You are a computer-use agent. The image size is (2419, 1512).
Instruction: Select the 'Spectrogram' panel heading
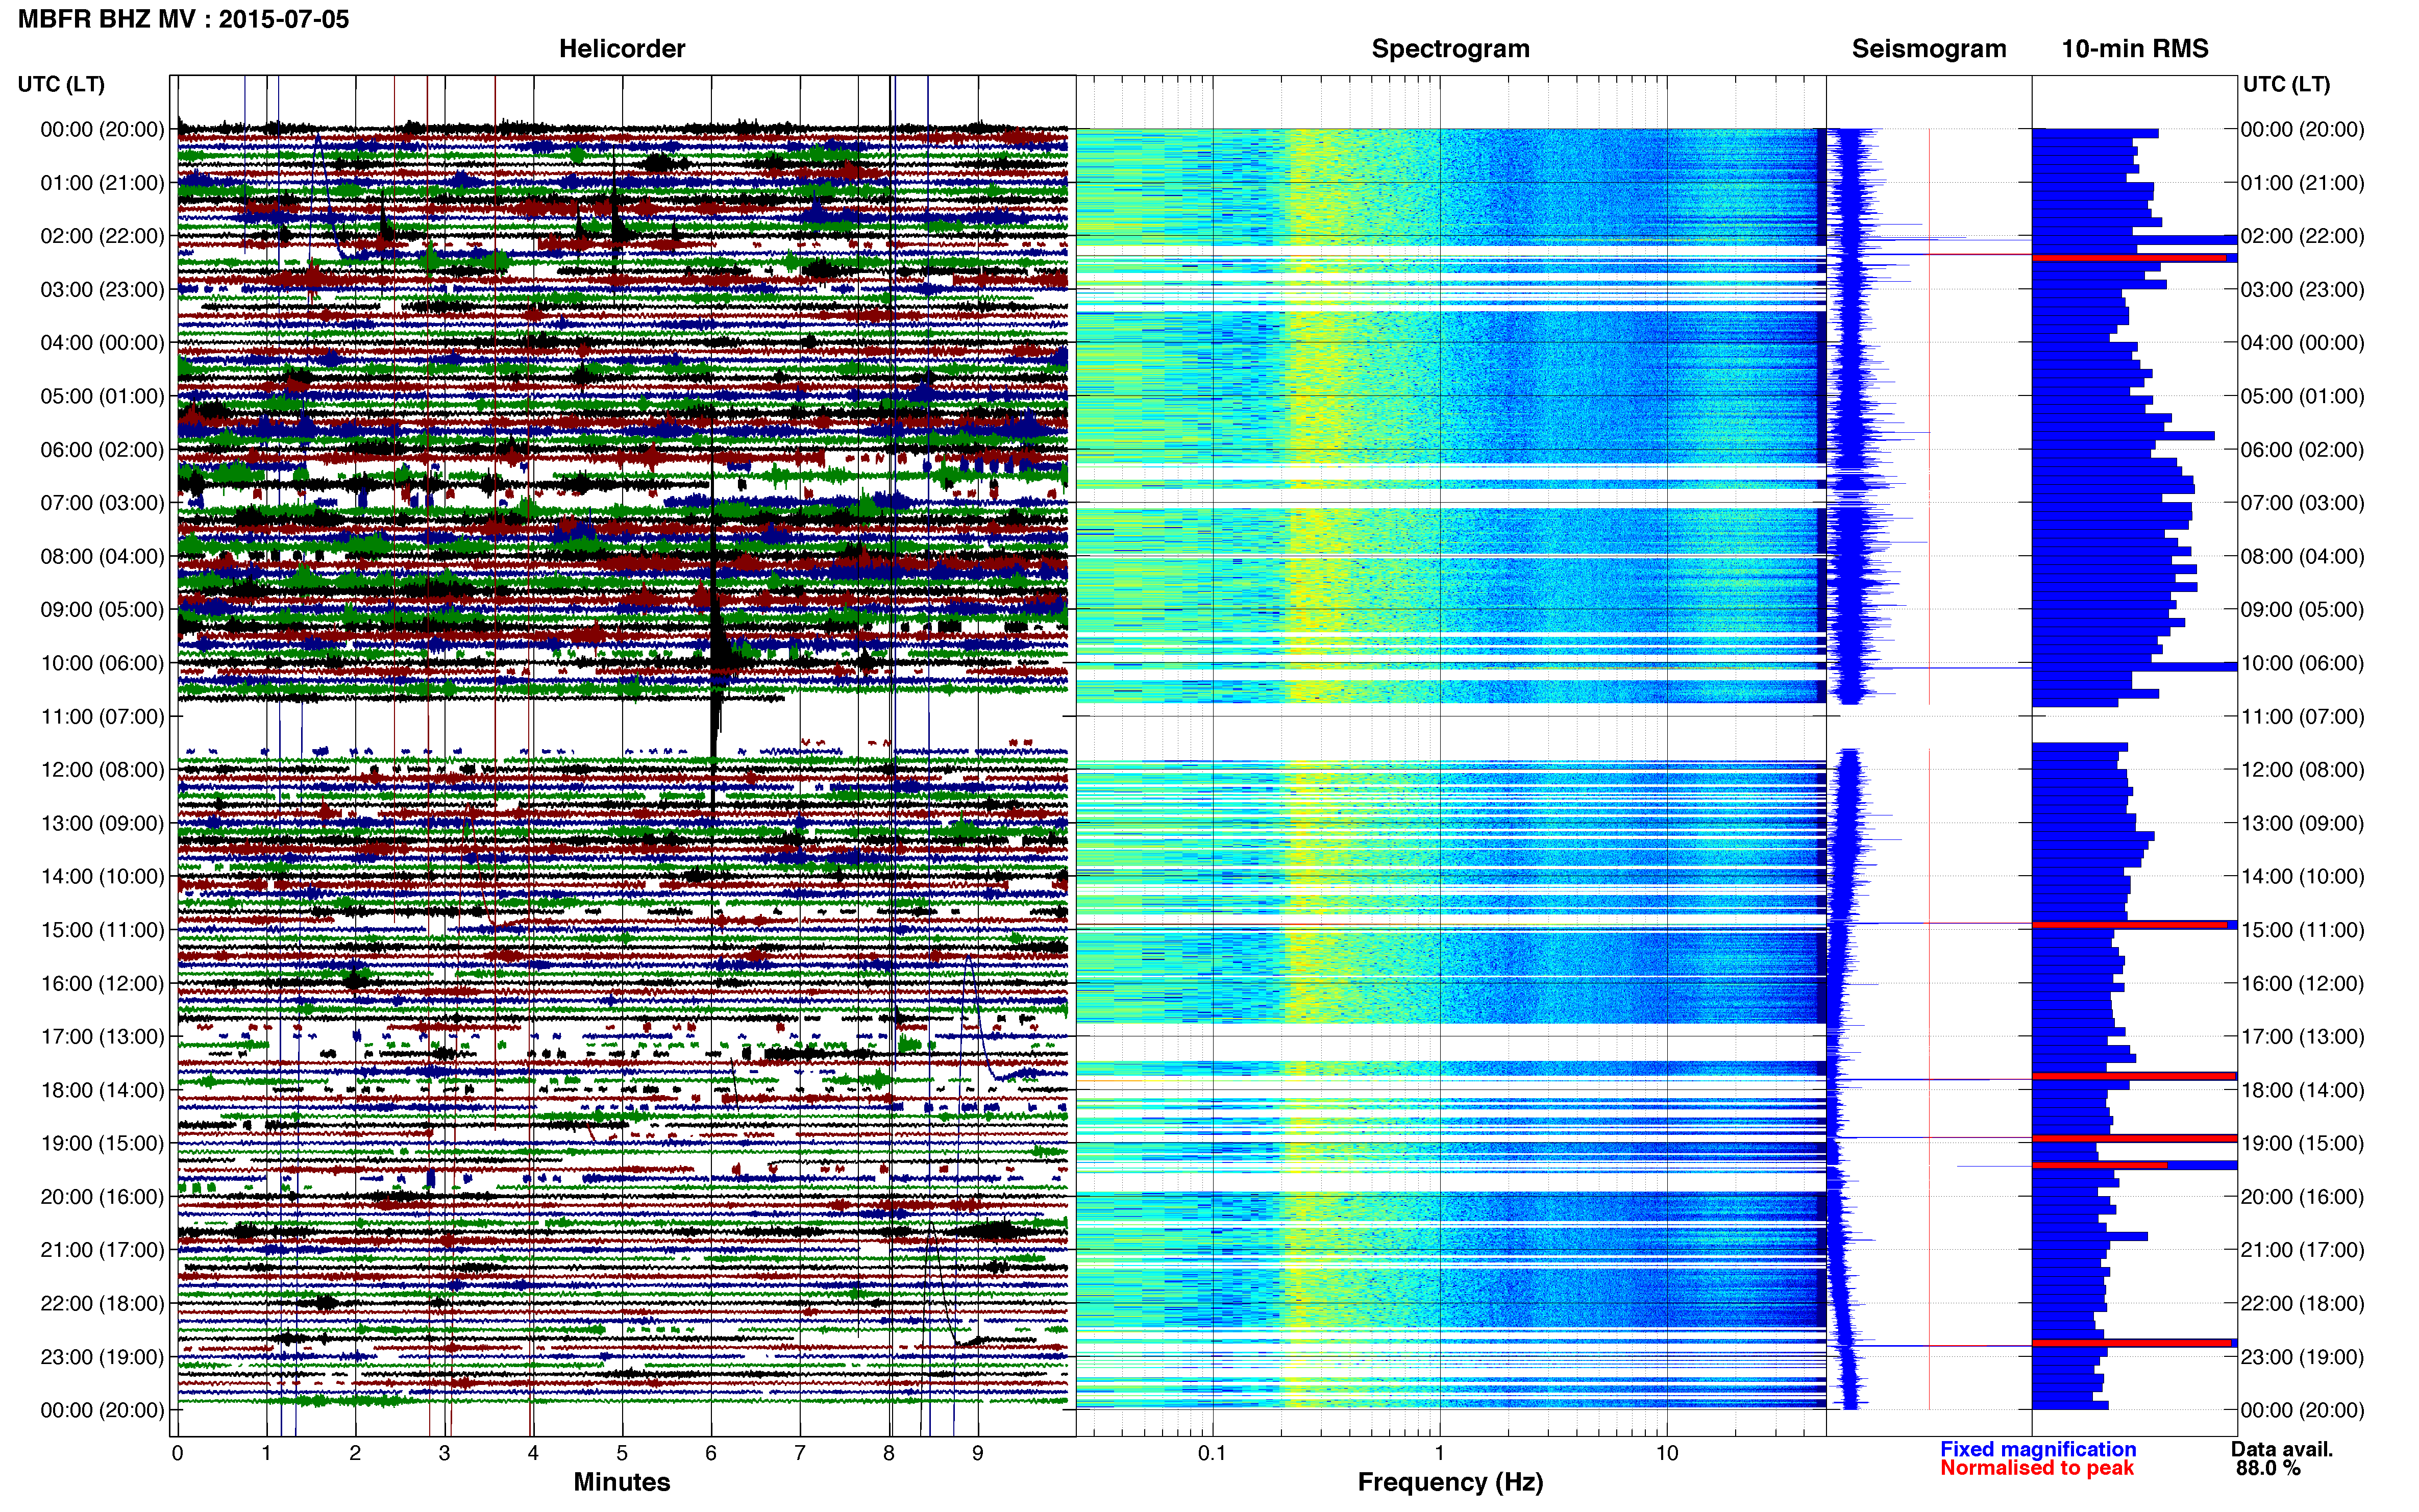(x=1450, y=49)
